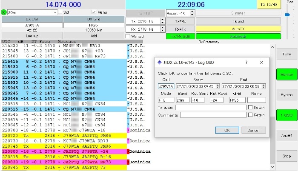Click the empty Name field
298x171 pixels.
pos(257,100)
